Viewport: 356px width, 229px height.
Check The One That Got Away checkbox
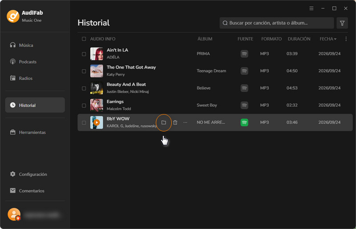tap(84, 71)
